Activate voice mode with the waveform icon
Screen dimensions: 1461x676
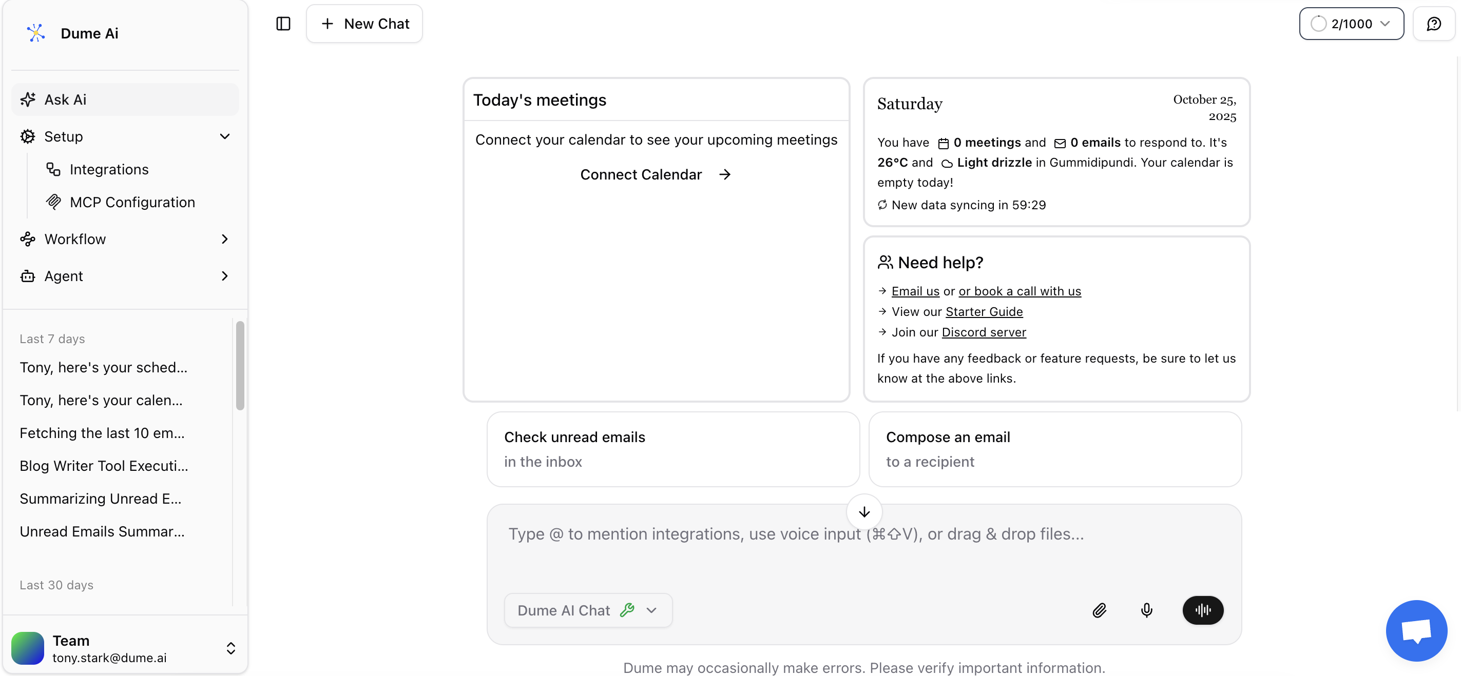click(x=1203, y=610)
